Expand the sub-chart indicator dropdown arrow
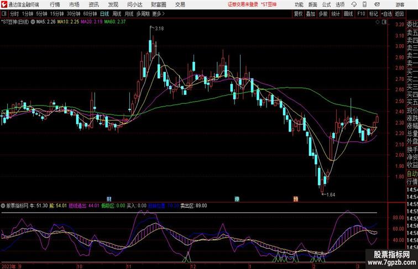Image resolution: width=418 pixels, height=269 pixels. [3, 205]
